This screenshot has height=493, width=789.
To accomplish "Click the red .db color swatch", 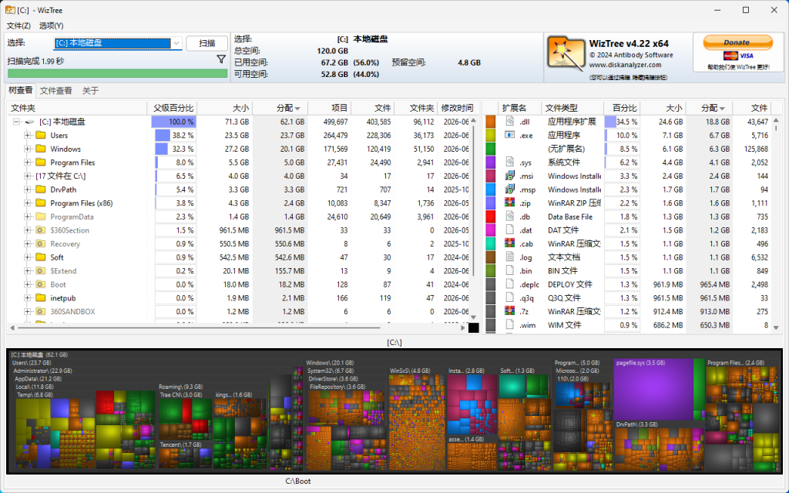I will 490,216.
